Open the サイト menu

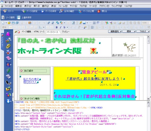74,6
